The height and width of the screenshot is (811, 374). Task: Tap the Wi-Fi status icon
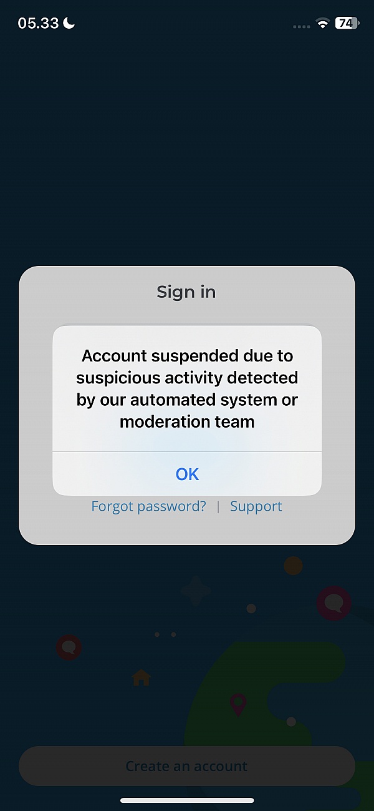(323, 24)
